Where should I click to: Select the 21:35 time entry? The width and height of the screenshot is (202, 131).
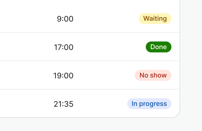pos(64,104)
